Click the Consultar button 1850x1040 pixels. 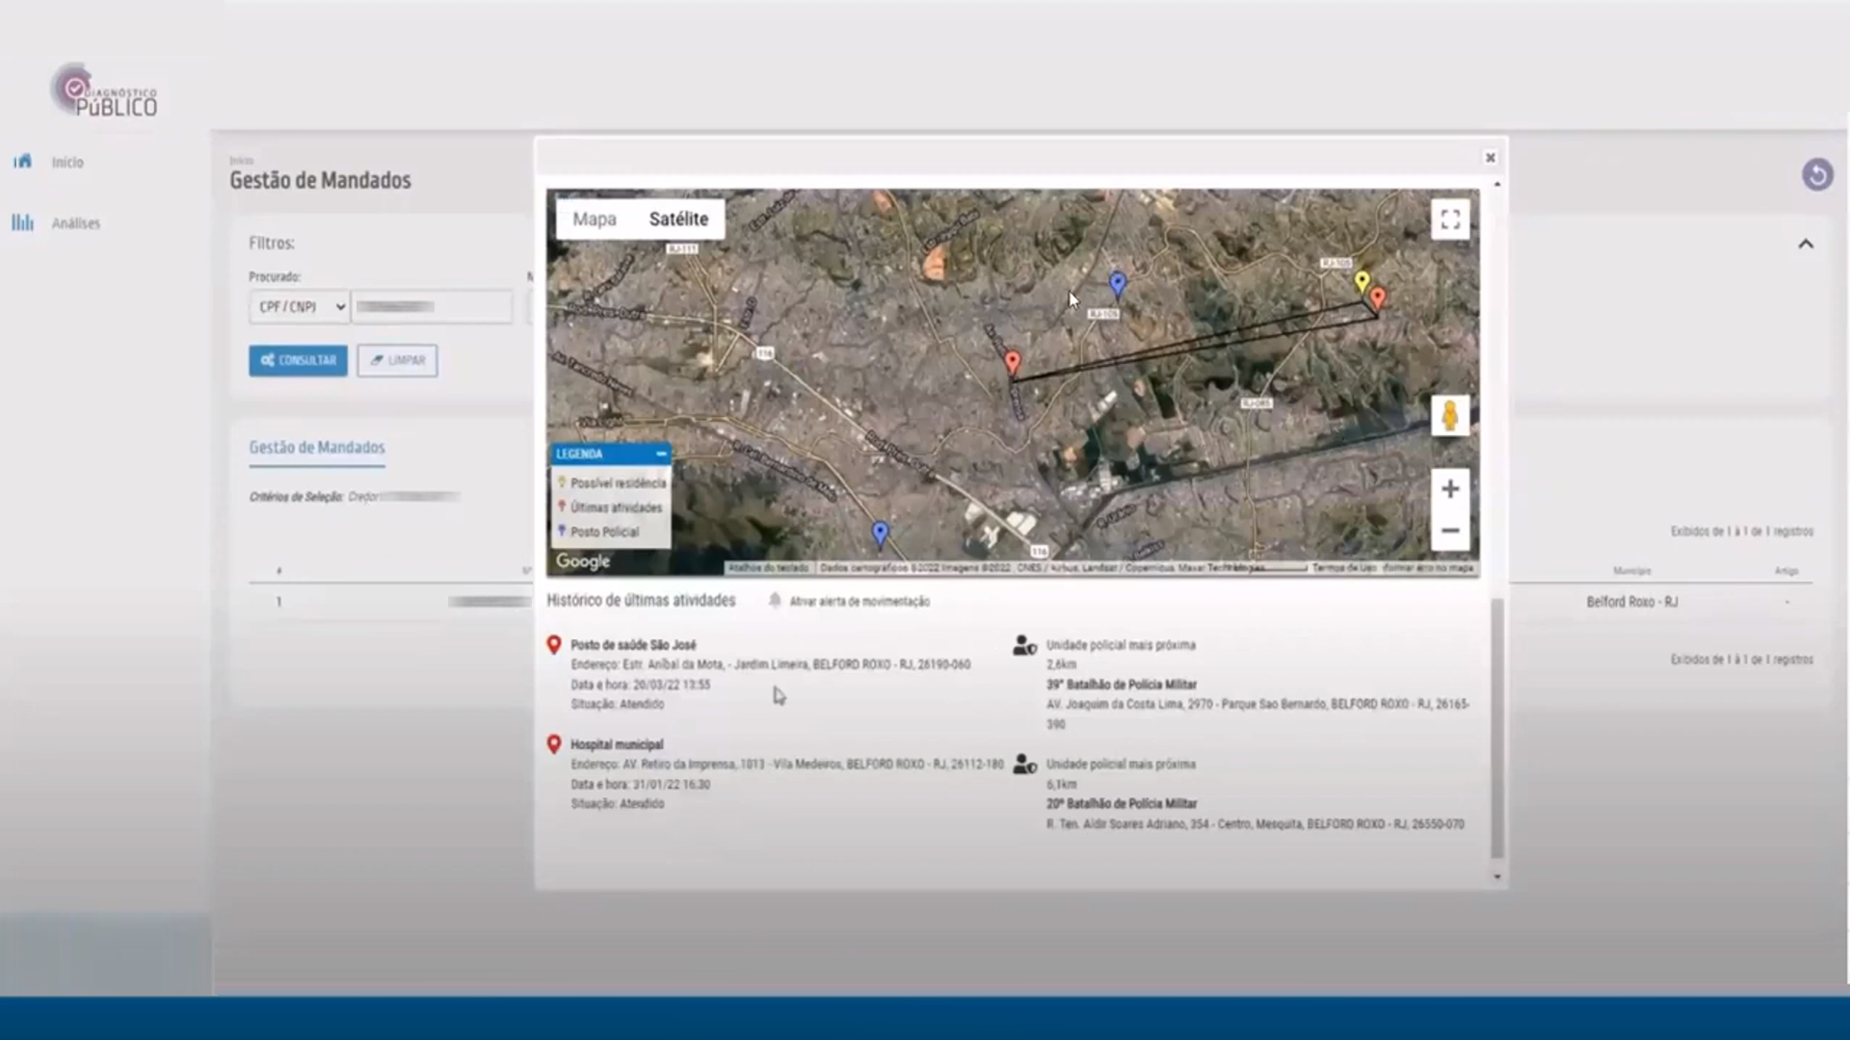coord(298,360)
